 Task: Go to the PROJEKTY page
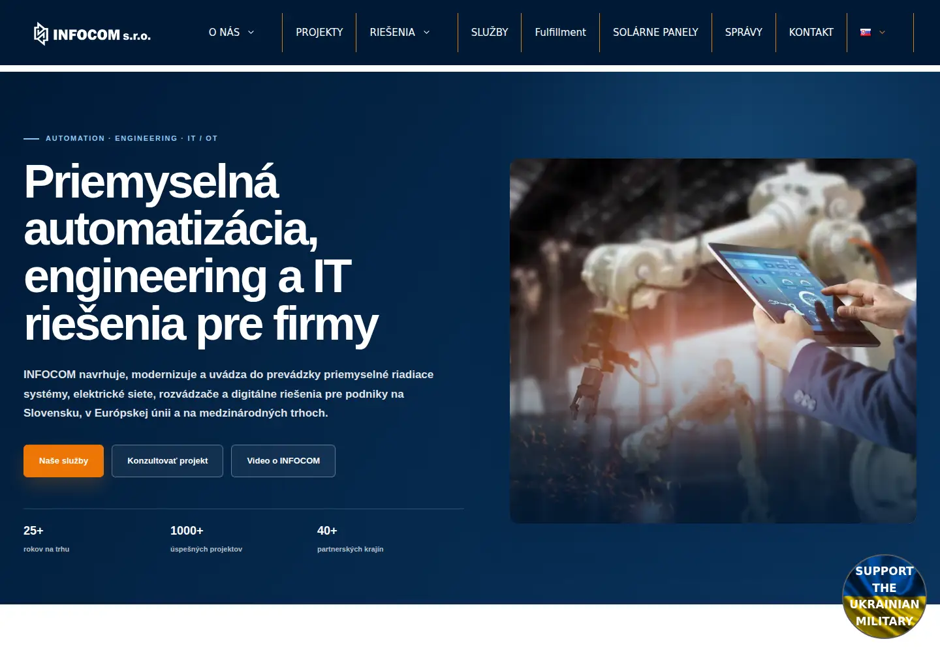point(319,32)
